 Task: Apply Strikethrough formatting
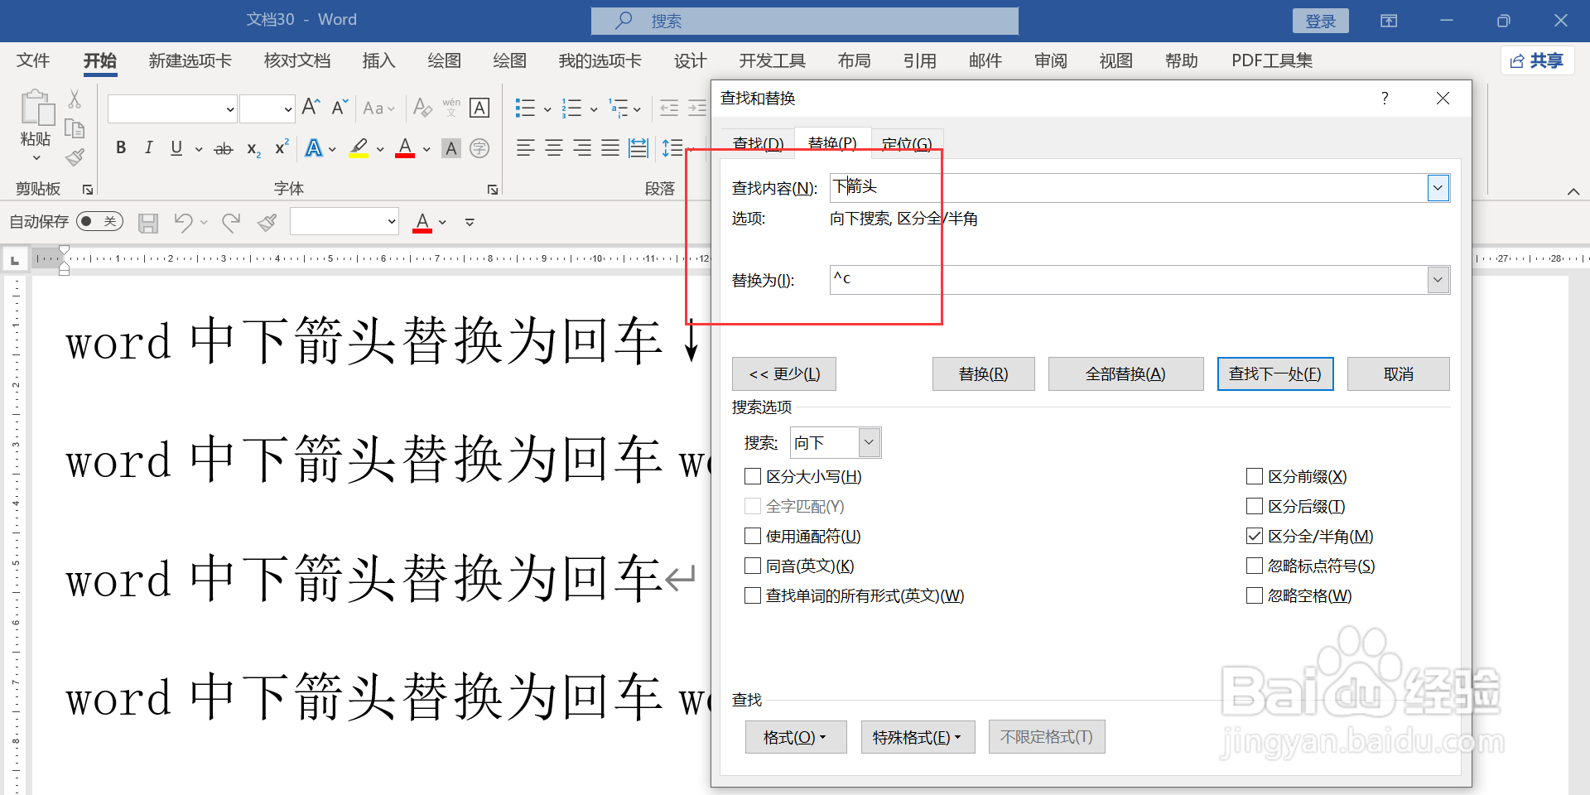pos(224,149)
